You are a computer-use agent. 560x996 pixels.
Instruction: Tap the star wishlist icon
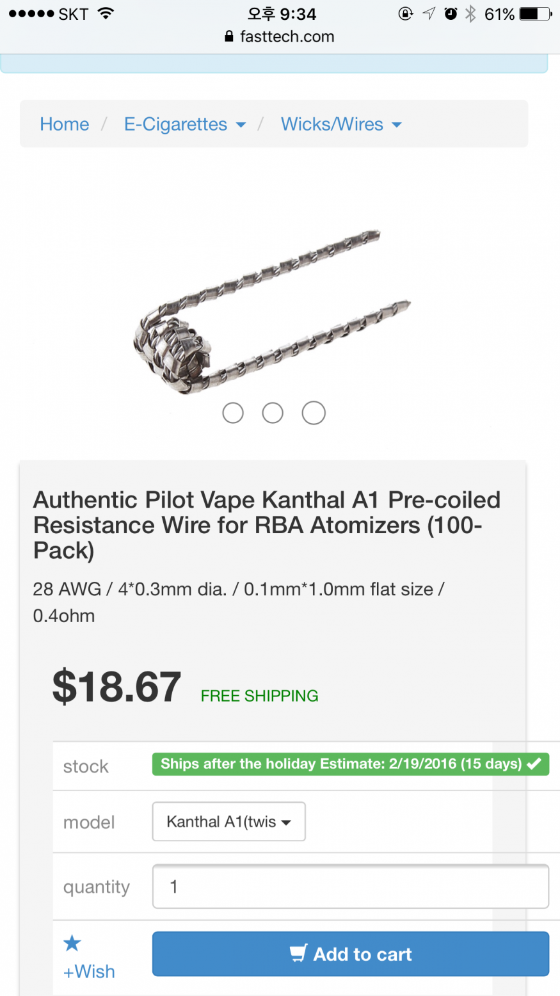pos(72,943)
